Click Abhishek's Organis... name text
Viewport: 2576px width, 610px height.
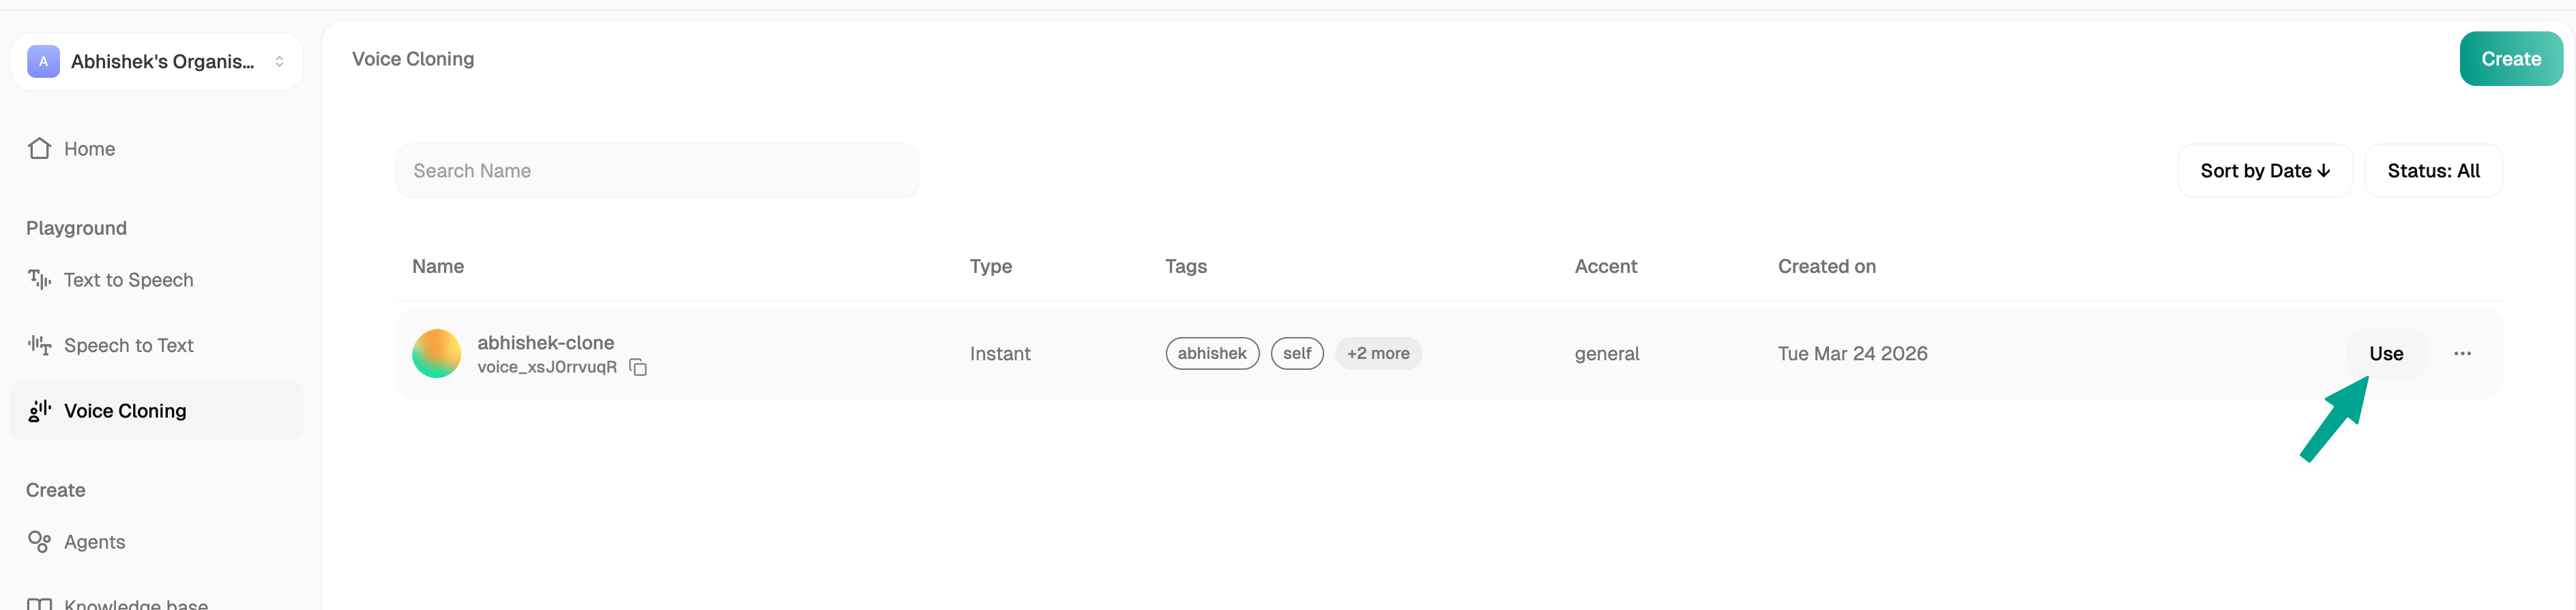click(162, 62)
